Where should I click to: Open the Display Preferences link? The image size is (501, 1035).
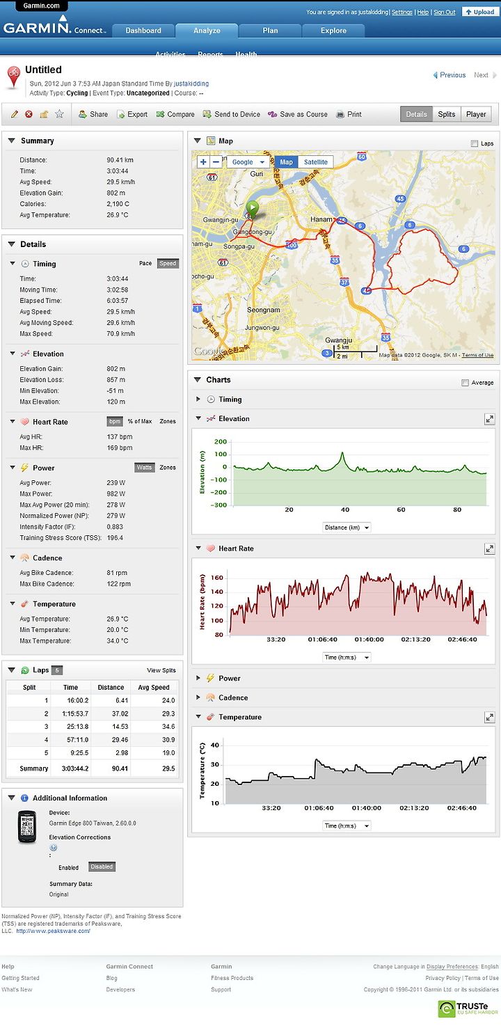pyautogui.click(x=452, y=967)
